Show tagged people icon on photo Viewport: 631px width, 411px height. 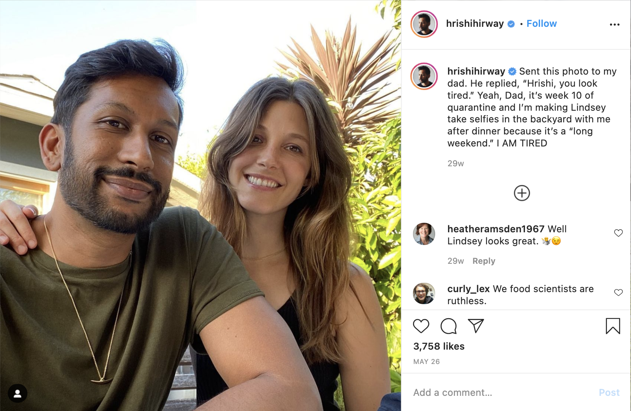coord(17,394)
